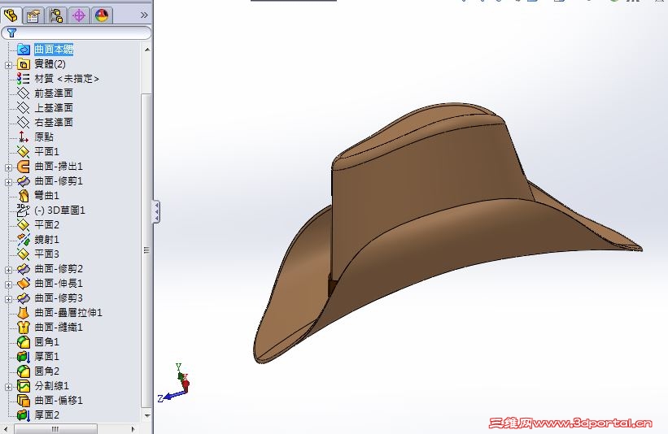668x434 pixels.
Task: Click the 原點 label
Action: tap(44, 137)
